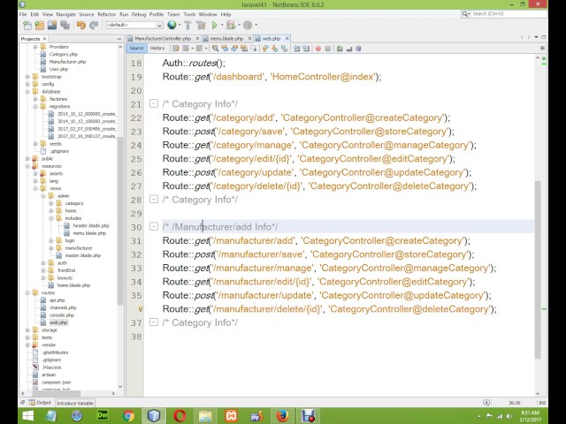Click the Next Bookmark icon
Viewport: 566px width, 424px height.
[275, 49]
